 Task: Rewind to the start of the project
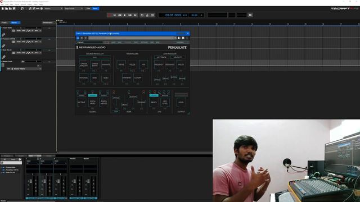[x=115, y=15]
